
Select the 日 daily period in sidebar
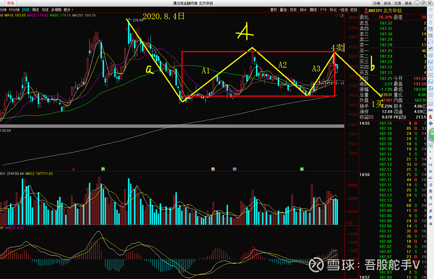[430, 185]
